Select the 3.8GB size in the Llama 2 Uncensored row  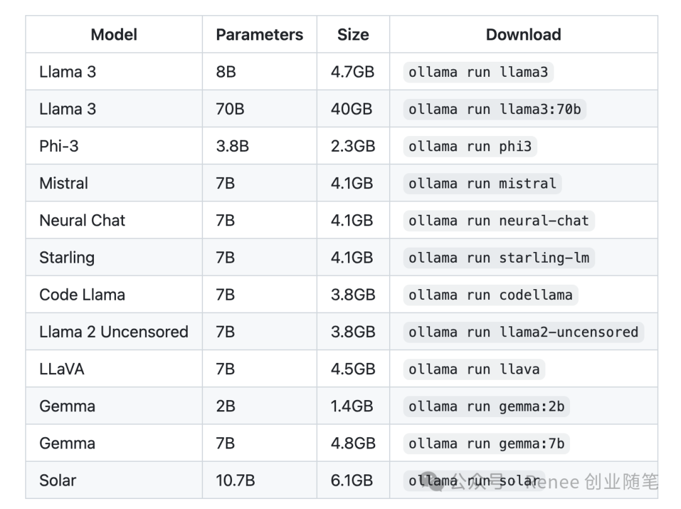[x=353, y=332]
